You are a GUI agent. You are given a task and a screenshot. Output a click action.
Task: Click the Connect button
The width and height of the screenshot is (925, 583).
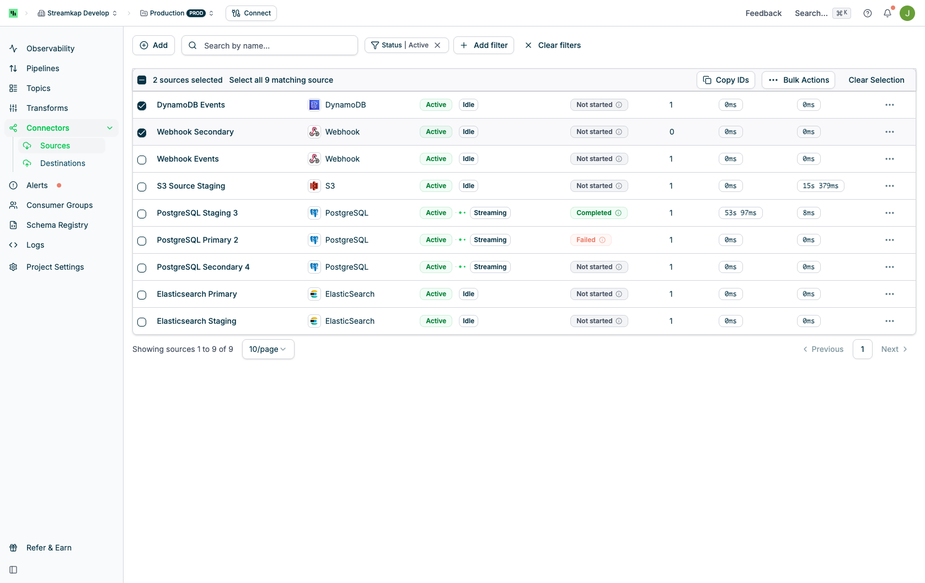click(251, 13)
